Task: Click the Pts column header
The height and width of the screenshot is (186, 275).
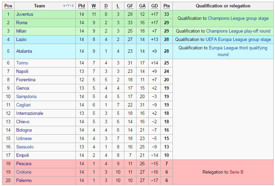Action: [166, 6]
